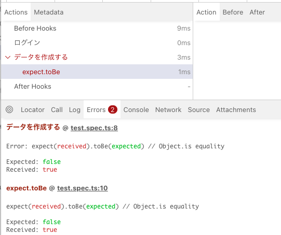
Task: Click the pick locator target icon
Action: click(x=9, y=109)
